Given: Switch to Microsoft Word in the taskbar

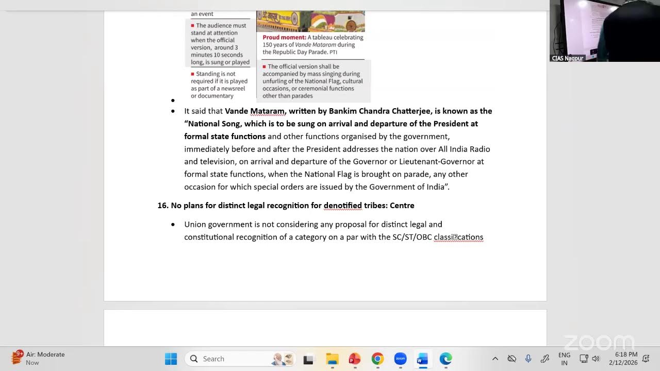Looking at the screenshot, I should click(423, 359).
